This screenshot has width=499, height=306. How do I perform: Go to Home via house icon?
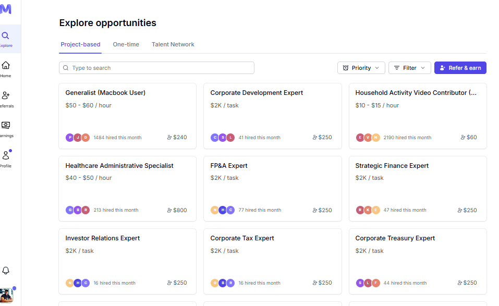click(5, 65)
